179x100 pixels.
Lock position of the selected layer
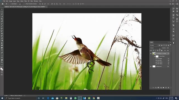[x=157, y=51]
